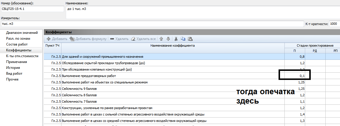Select История in the left panel
340x126 pixels.
point(13,68)
